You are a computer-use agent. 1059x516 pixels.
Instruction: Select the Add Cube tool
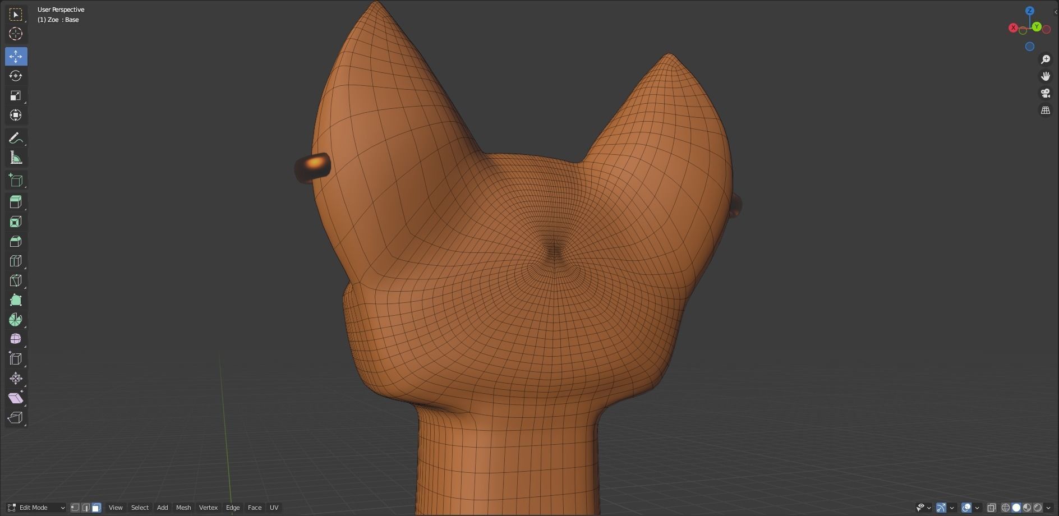16,180
